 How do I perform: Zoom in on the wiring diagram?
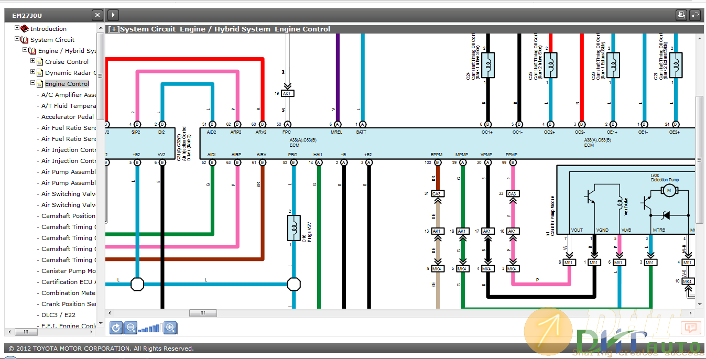[170, 328]
